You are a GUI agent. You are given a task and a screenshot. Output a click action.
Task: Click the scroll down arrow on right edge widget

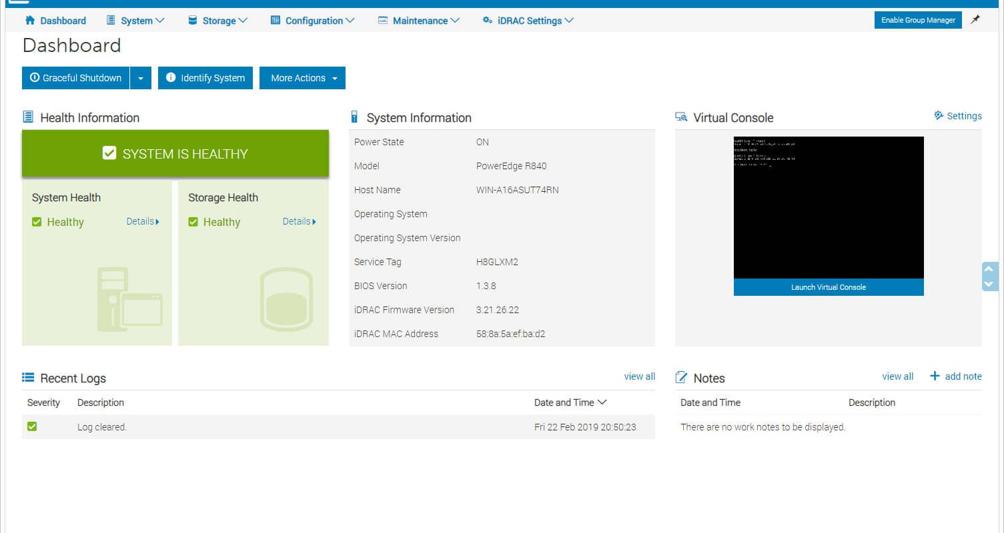click(989, 284)
